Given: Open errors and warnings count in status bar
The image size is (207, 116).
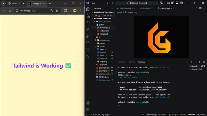Looking at the screenshot, I should [x=106, y=115].
